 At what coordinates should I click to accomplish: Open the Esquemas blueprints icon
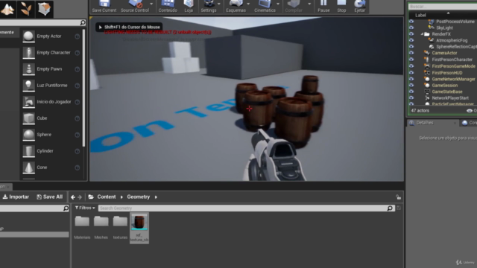[236, 6]
